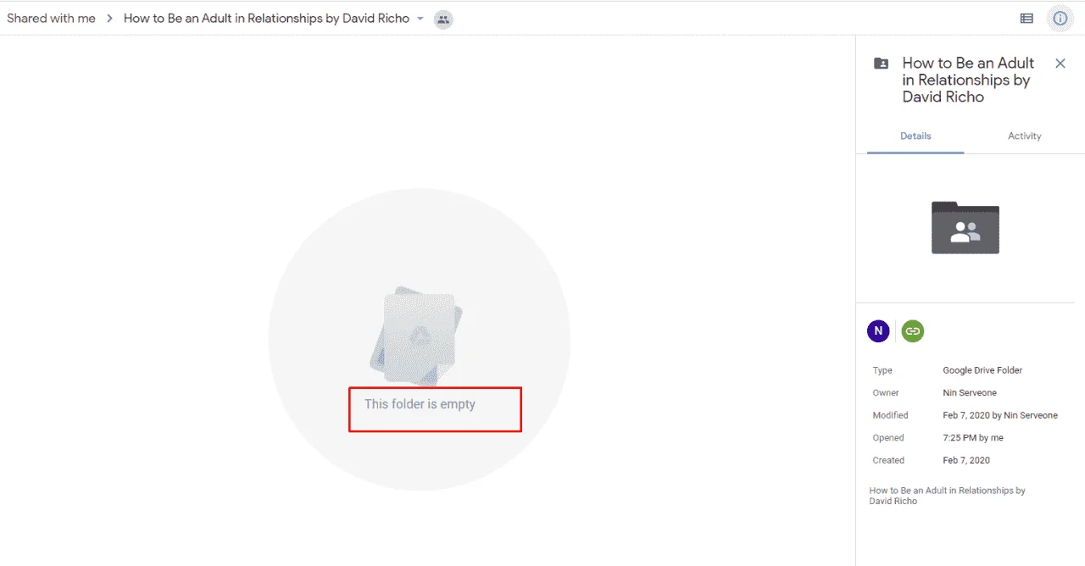Open the Shared with me breadcrumb

[x=51, y=19]
